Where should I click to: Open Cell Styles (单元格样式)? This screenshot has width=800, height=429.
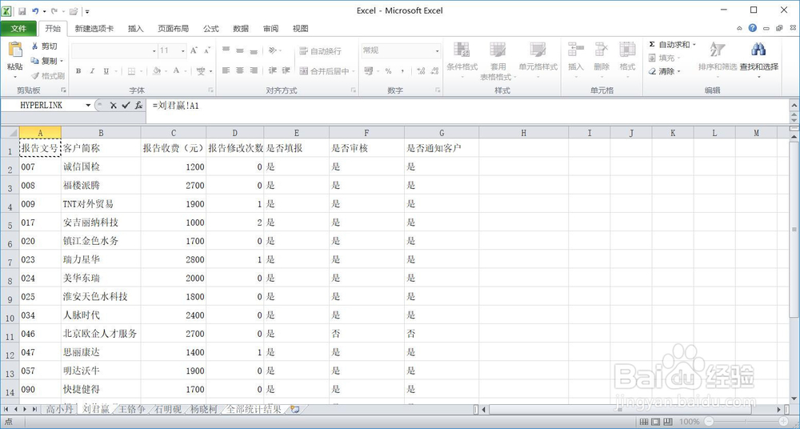pyautogui.click(x=538, y=60)
